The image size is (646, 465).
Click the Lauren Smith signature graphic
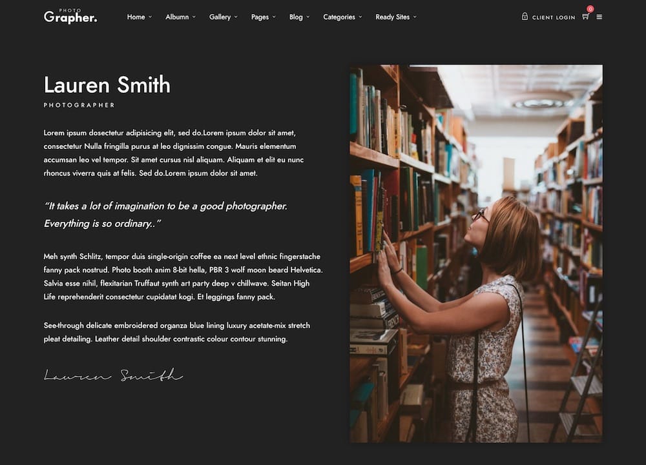pos(113,375)
